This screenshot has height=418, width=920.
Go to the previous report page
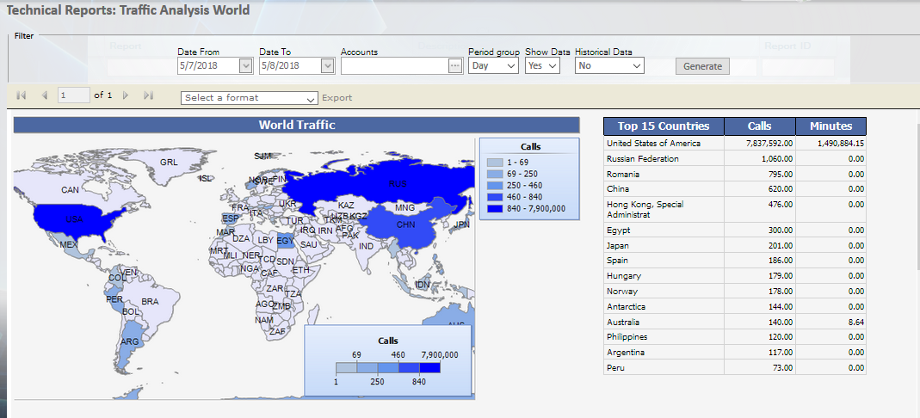point(44,95)
